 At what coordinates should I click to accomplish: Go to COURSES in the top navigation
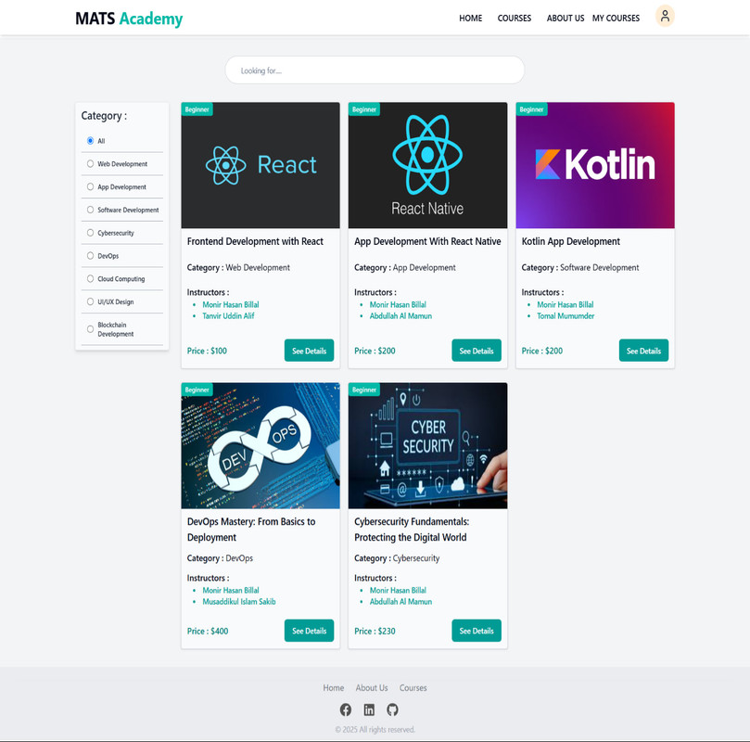(515, 19)
